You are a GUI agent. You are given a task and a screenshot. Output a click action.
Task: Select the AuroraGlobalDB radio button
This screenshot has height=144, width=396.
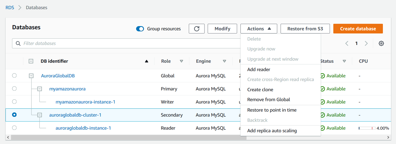[x=14, y=76]
